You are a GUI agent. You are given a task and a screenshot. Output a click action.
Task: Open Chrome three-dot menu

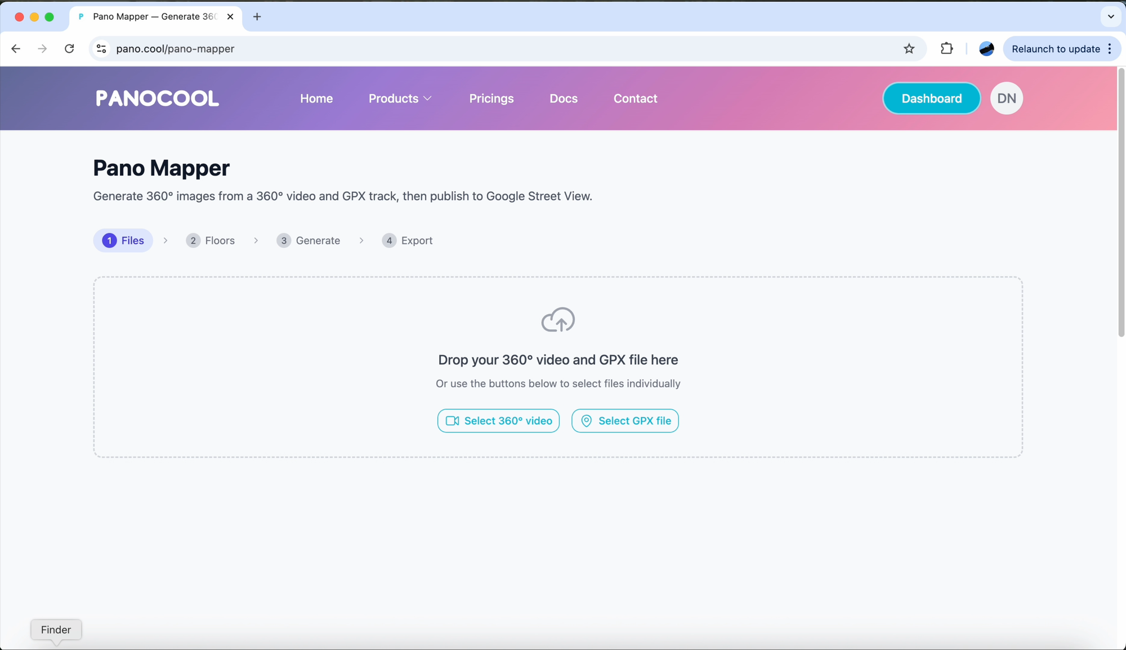(1110, 49)
